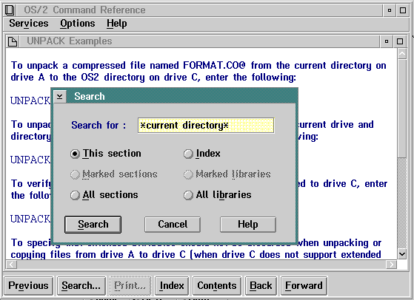Viewport: 414px width, 300px height.
Task: Click the UNPACK Examples document icon
Action: tap(13, 41)
